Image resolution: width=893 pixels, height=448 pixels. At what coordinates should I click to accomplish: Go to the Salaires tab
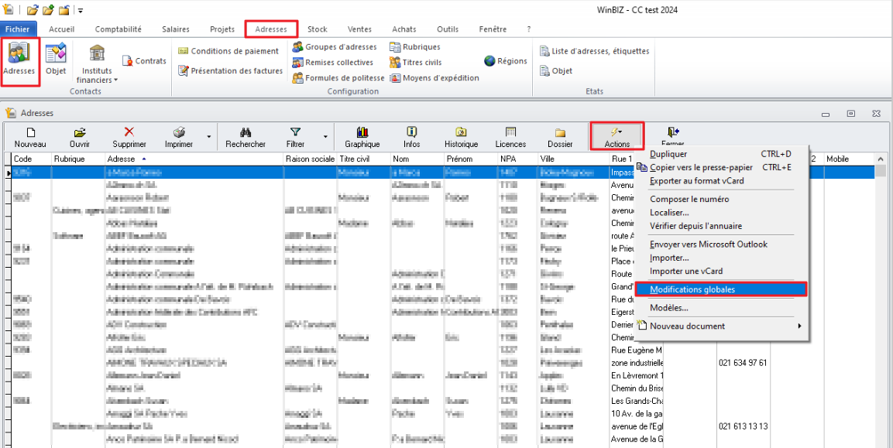175,29
